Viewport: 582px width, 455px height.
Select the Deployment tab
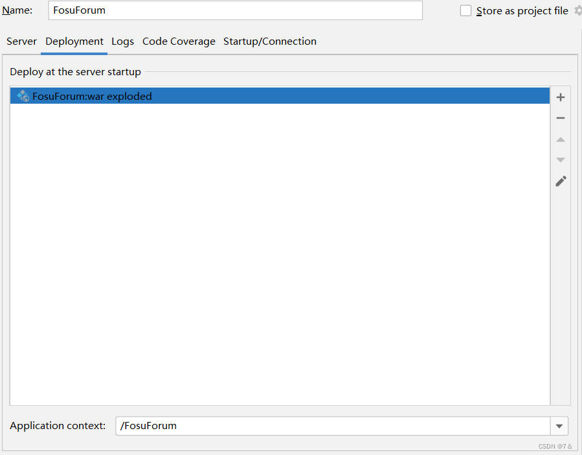coord(74,41)
